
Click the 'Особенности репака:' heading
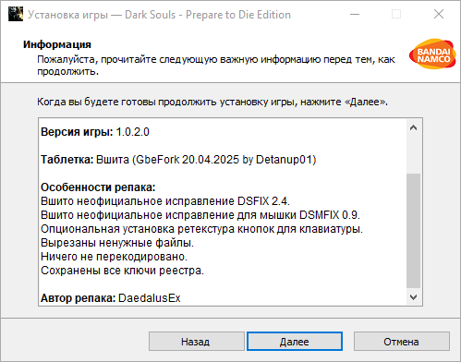[x=98, y=187]
